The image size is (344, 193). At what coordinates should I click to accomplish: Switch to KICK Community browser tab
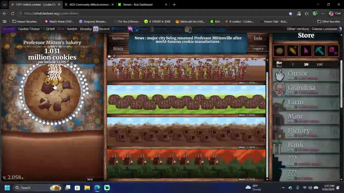pyautogui.click(x=90, y=5)
